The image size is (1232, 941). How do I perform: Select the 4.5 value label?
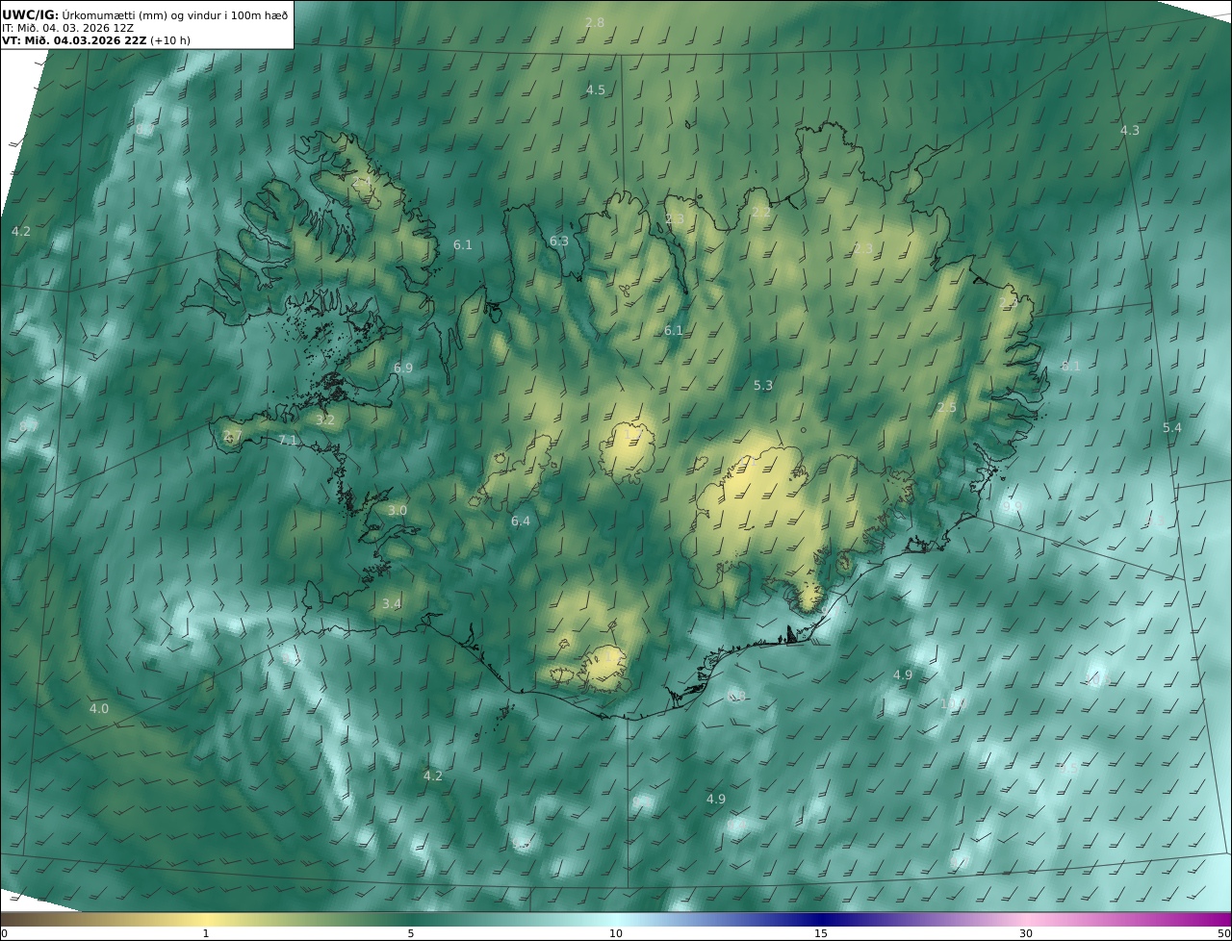pos(596,89)
